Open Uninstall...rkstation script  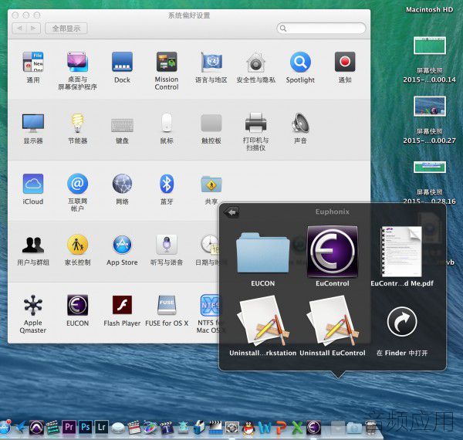(263, 320)
